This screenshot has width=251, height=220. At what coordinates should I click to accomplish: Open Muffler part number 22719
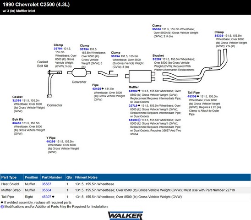point(133,105)
